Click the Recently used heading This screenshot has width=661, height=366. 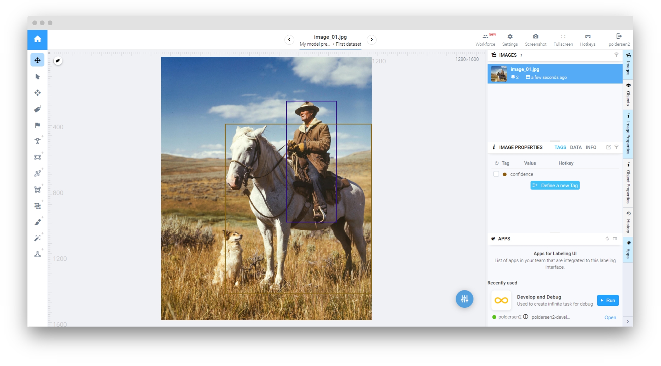[502, 283]
